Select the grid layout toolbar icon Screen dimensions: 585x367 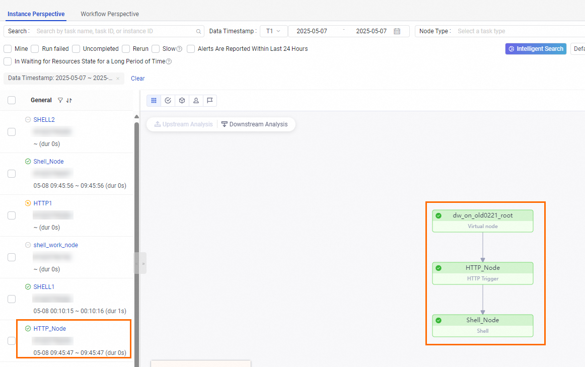click(154, 100)
